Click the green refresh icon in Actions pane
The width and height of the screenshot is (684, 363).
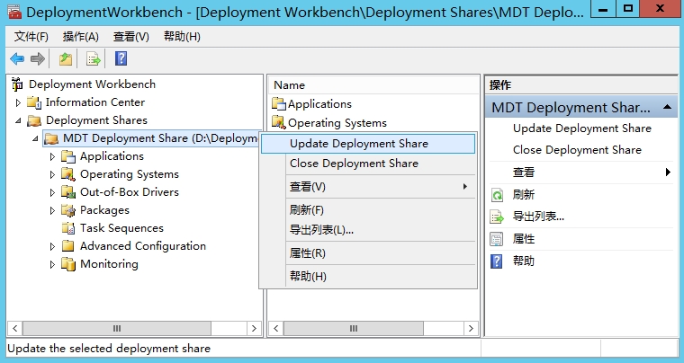click(498, 195)
